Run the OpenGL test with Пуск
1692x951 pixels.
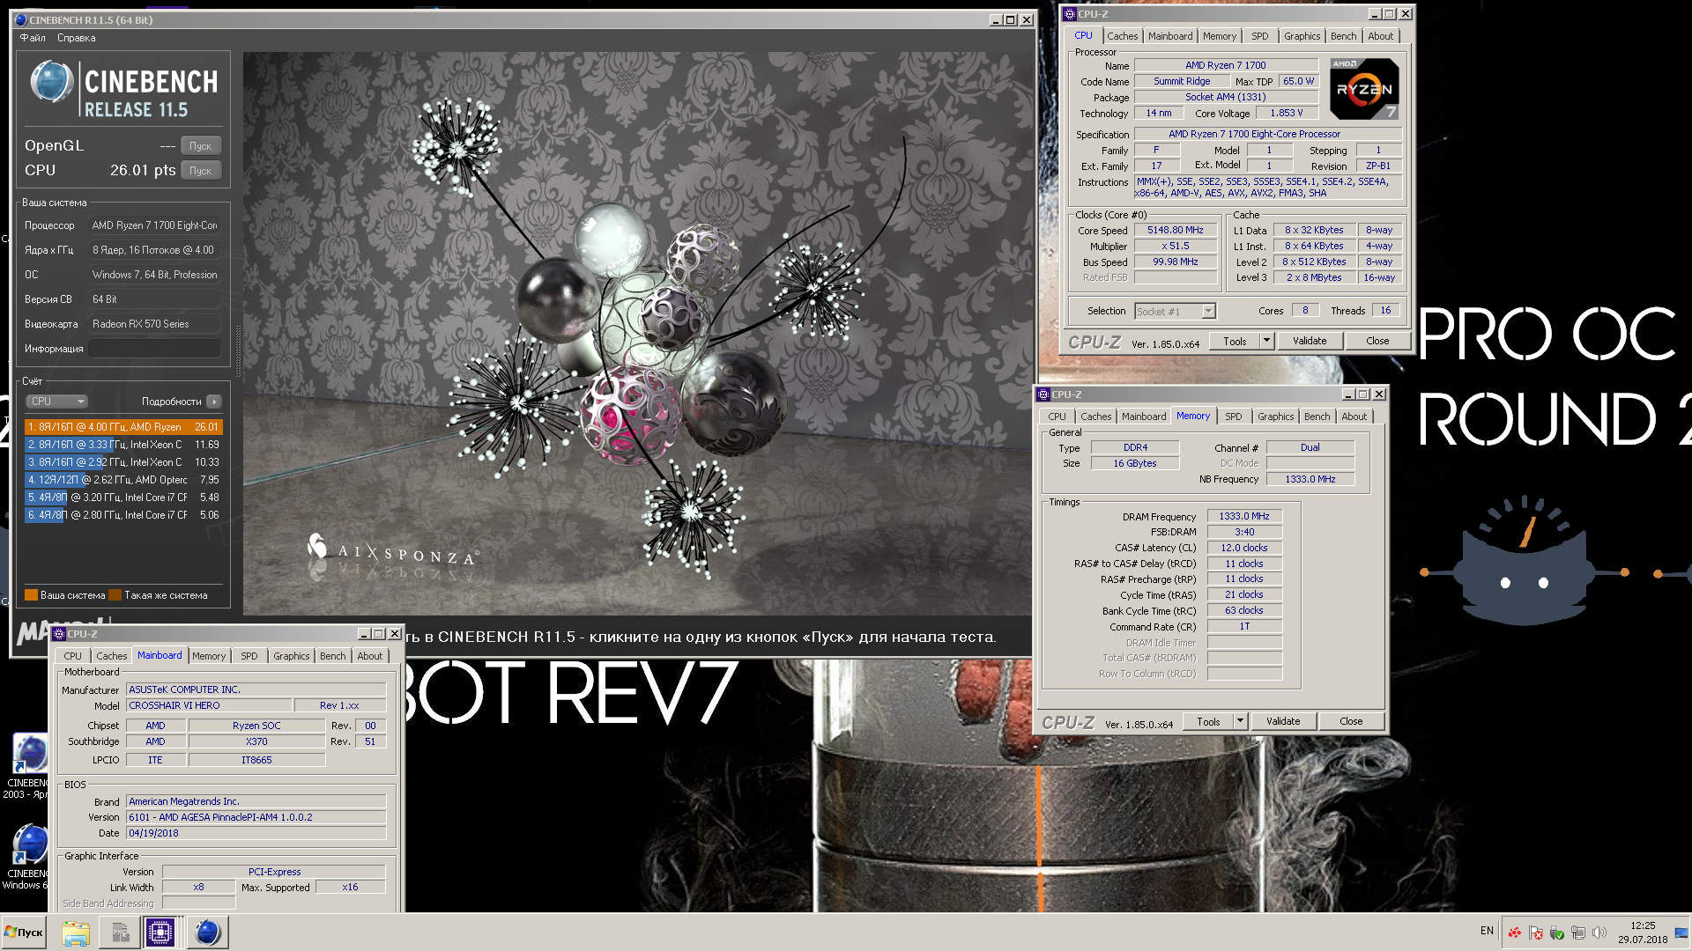[201, 146]
